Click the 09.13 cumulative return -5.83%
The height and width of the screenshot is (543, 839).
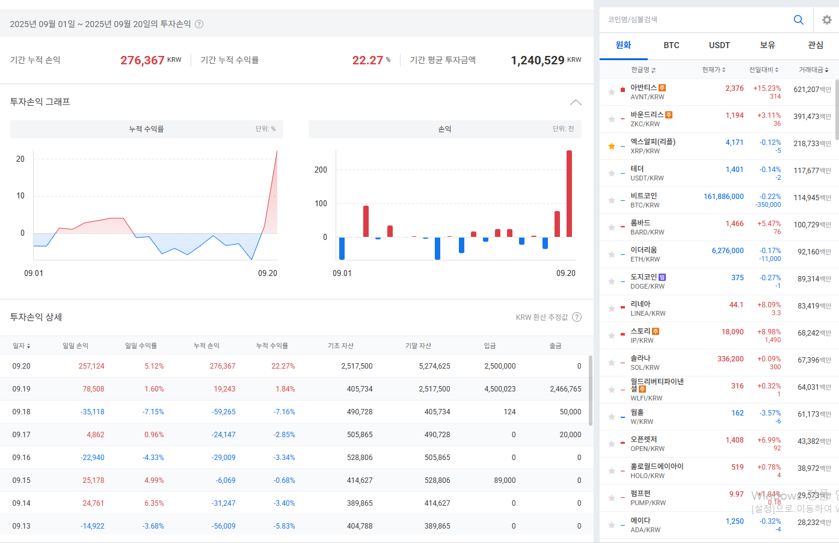[284, 526]
